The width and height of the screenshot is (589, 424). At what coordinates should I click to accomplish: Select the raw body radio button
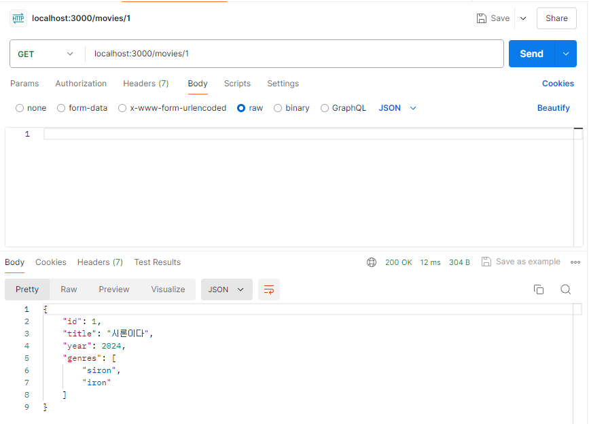point(241,108)
